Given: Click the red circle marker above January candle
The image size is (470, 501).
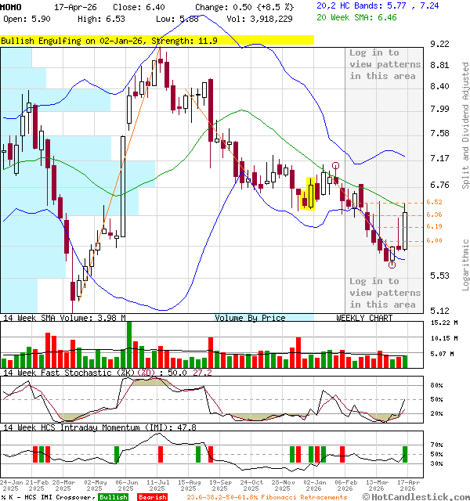Looking at the screenshot, I should [x=335, y=166].
